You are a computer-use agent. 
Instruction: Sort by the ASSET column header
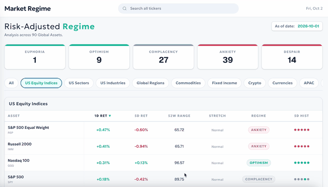point(14,116)
